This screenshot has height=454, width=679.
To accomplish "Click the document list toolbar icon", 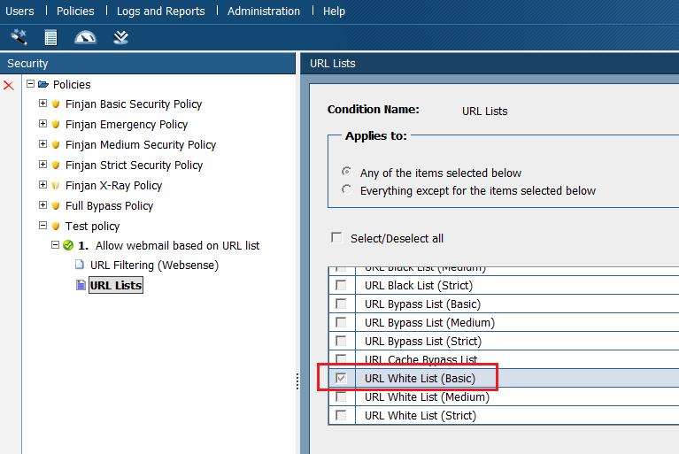I will click(x=50, y=37).
